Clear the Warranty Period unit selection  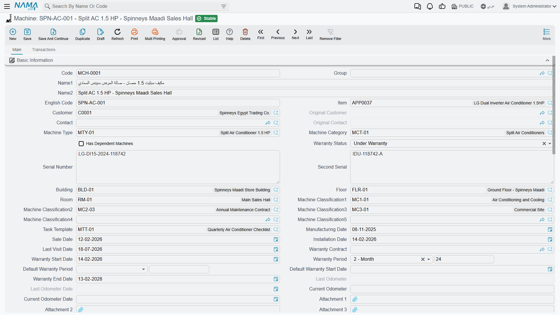(423, 259)
